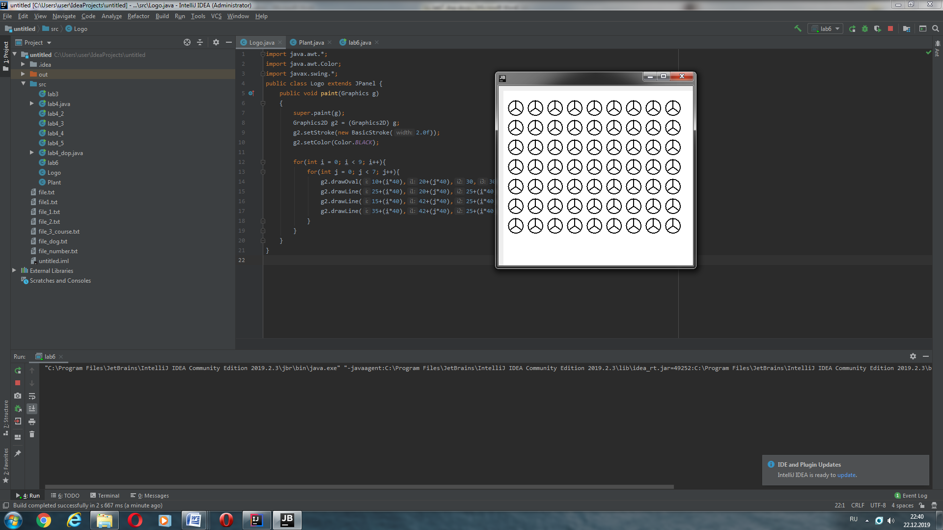Start debugging with the green bug icon
This screenshot has width=943, height=530.
tap(865, 28)
